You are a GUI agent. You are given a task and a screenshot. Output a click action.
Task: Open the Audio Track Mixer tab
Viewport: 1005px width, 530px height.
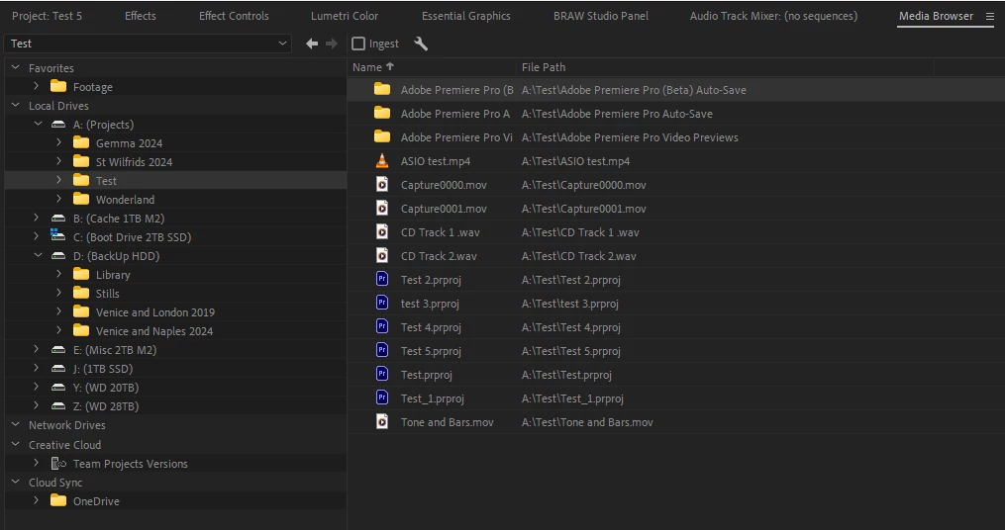click(x=773, y=16)
